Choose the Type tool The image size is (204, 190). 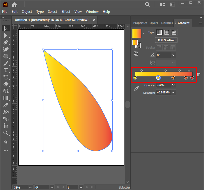click(x=6, y=70)
